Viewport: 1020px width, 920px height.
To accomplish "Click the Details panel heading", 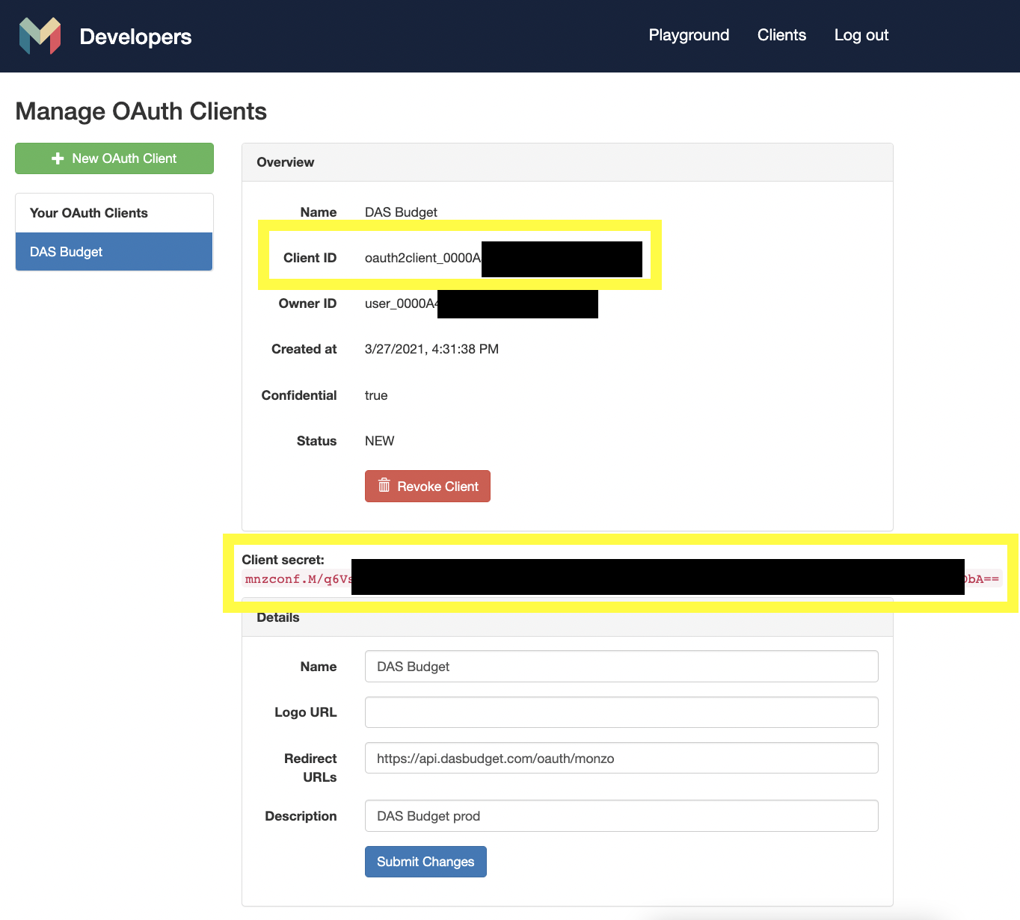I will [278, 617].
